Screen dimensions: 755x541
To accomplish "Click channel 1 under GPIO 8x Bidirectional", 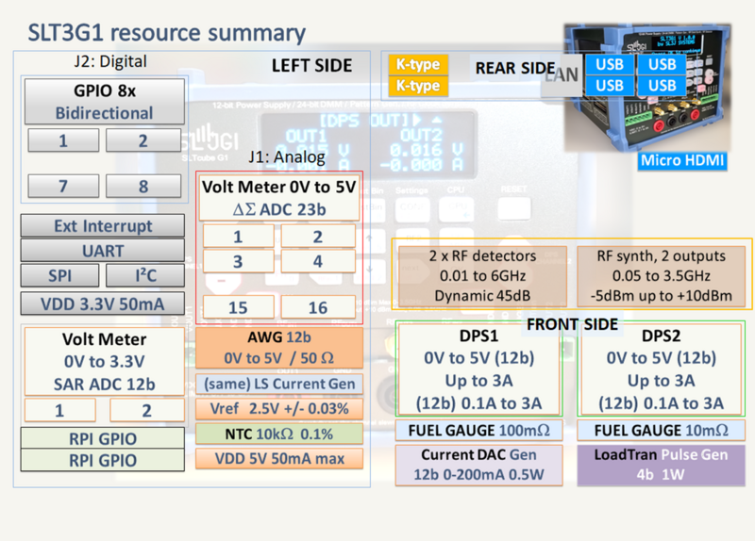I will pos(63,140).
